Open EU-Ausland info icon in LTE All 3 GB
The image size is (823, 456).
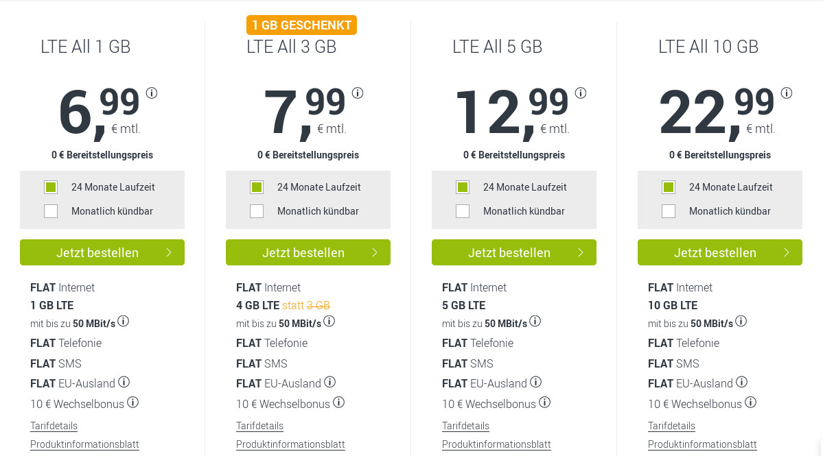pos(329,382)
